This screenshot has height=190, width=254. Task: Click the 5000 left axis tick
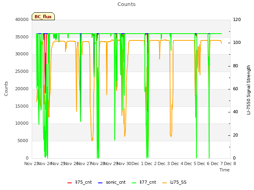[x=23, y=141]
